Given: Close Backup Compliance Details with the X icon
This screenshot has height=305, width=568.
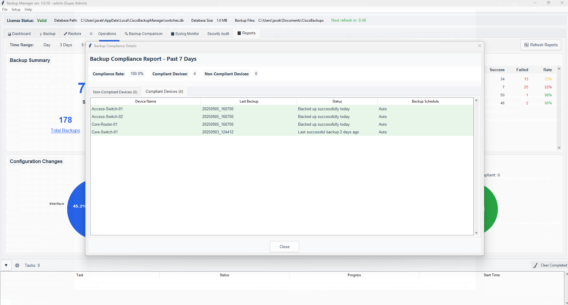Looking at the screenshot, I should (x=480, y=46).
